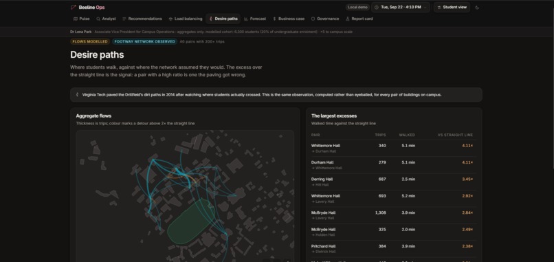Open the Report card tab
This screenshot has width=554, height=262.
point(359,19)
